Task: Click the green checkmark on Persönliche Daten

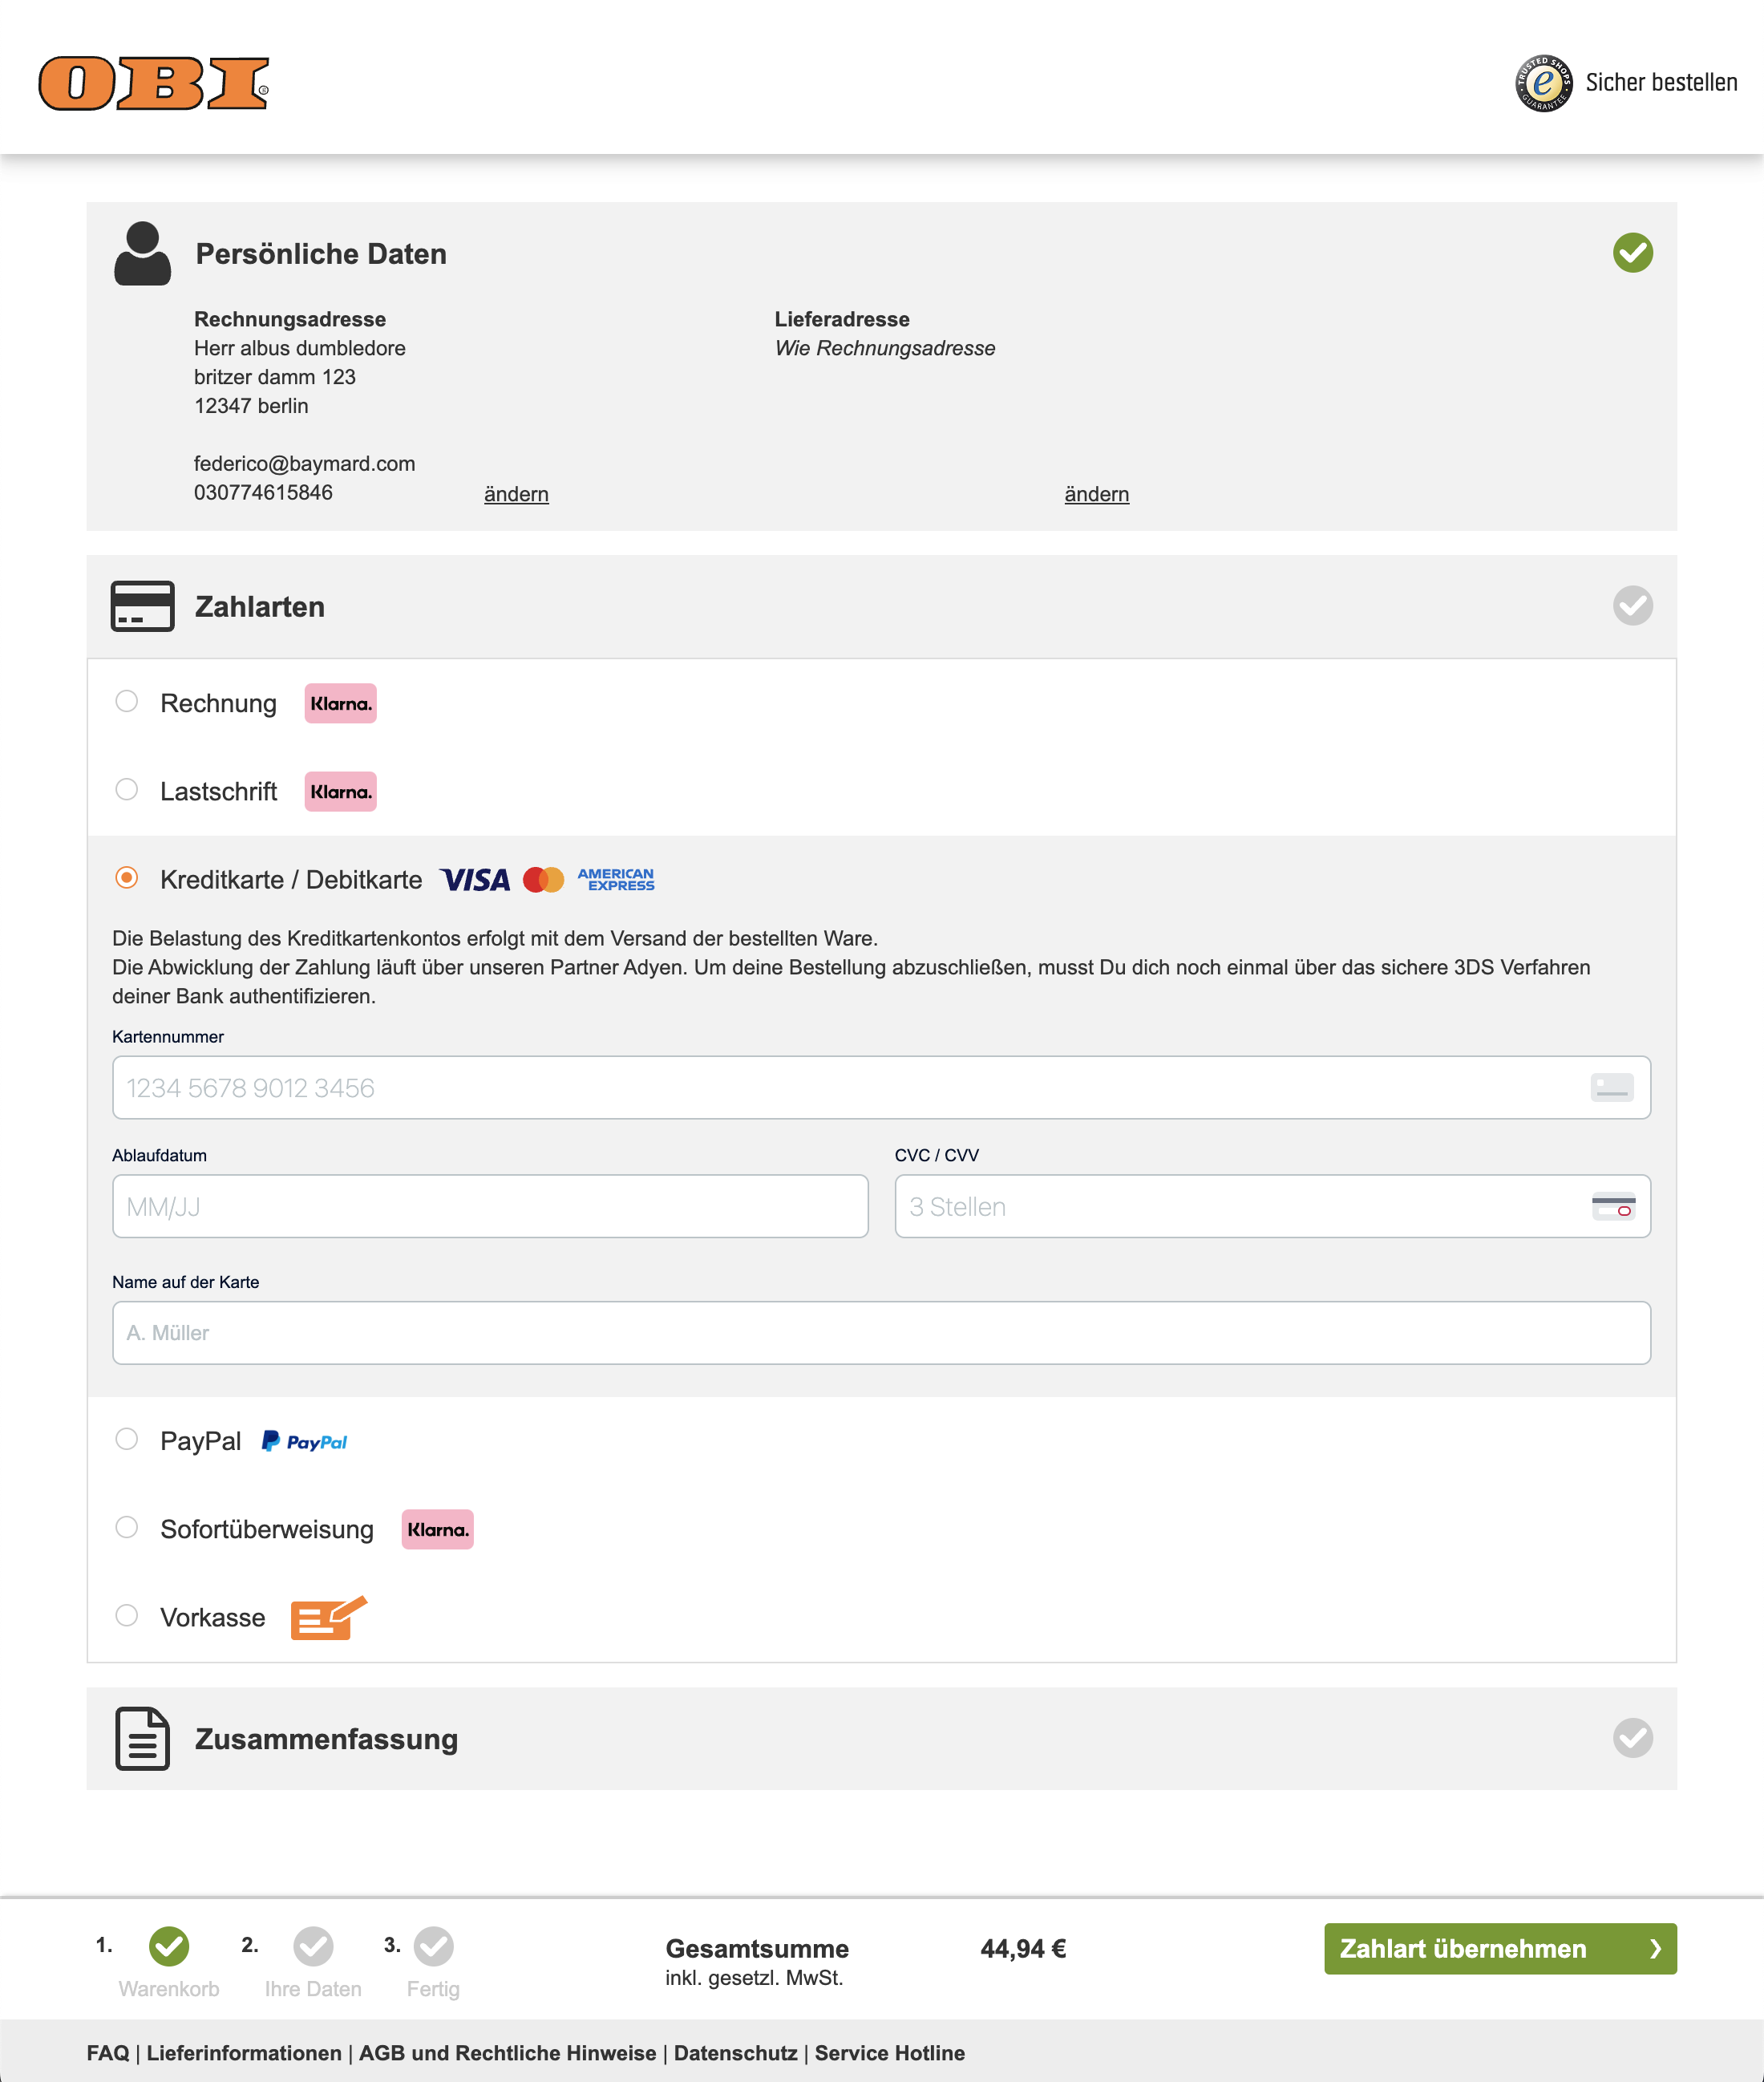Action: pos(1632,254)
